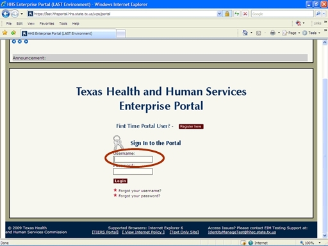Click the vertical scrollbar thumb
The height and width of the screenshot is (246, 328).
tap(325, 156)
